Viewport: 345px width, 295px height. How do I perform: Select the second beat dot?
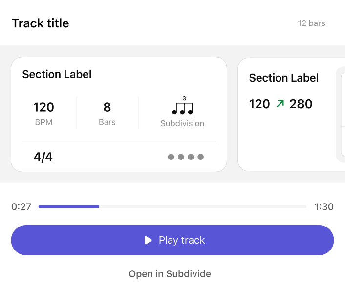(181, 157)
